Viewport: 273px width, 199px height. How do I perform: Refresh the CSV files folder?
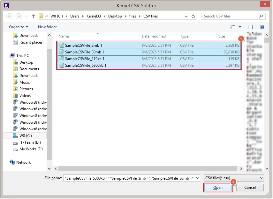point(193,16)
